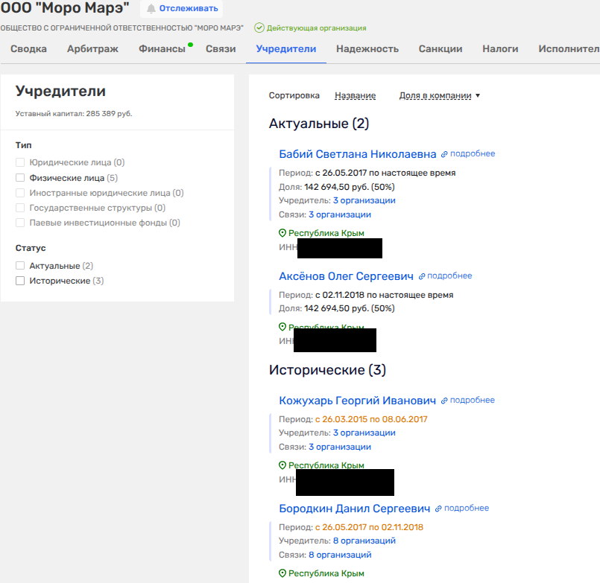Click link icon beside Бородкин Данил Сергеевич
The image size is (600, 583).
point(438,509)
